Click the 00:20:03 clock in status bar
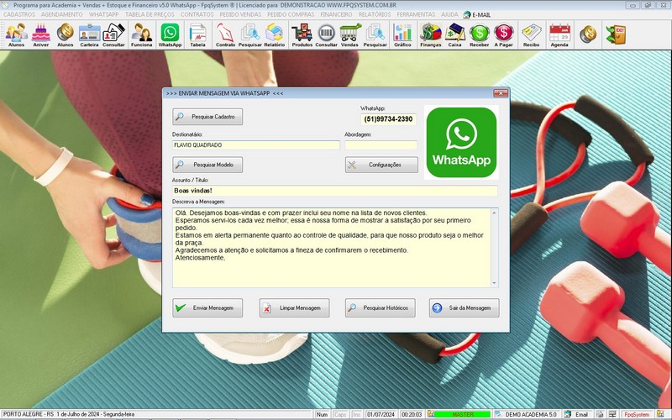The width and height of the screenshot is (672, 420). pos(412,414)
